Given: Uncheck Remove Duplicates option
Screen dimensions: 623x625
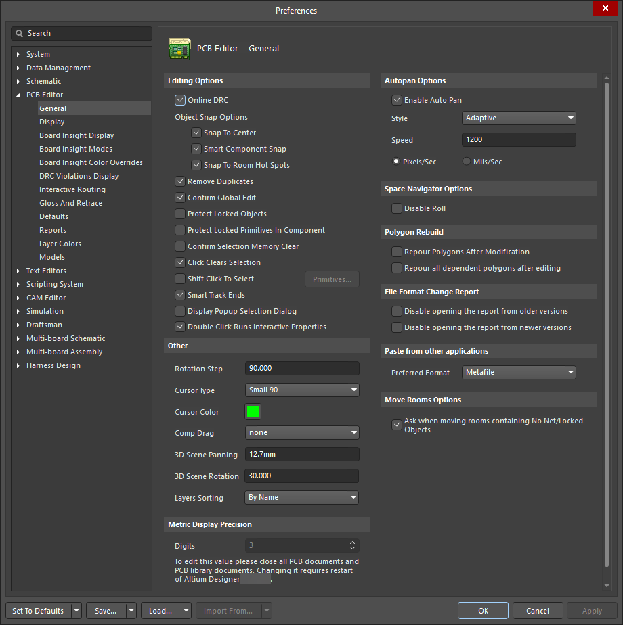Looking at the screenshot, I should (180, 181).
